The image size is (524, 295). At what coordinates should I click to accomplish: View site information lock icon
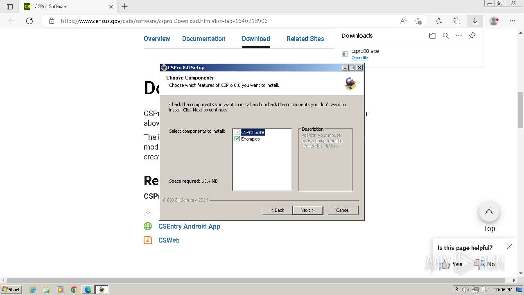pyautogui.click(x=52, y=21)
